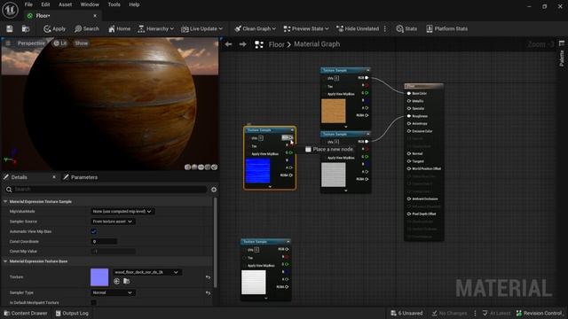Open the toolbar three-dot options menu

(x=385, y=29)
